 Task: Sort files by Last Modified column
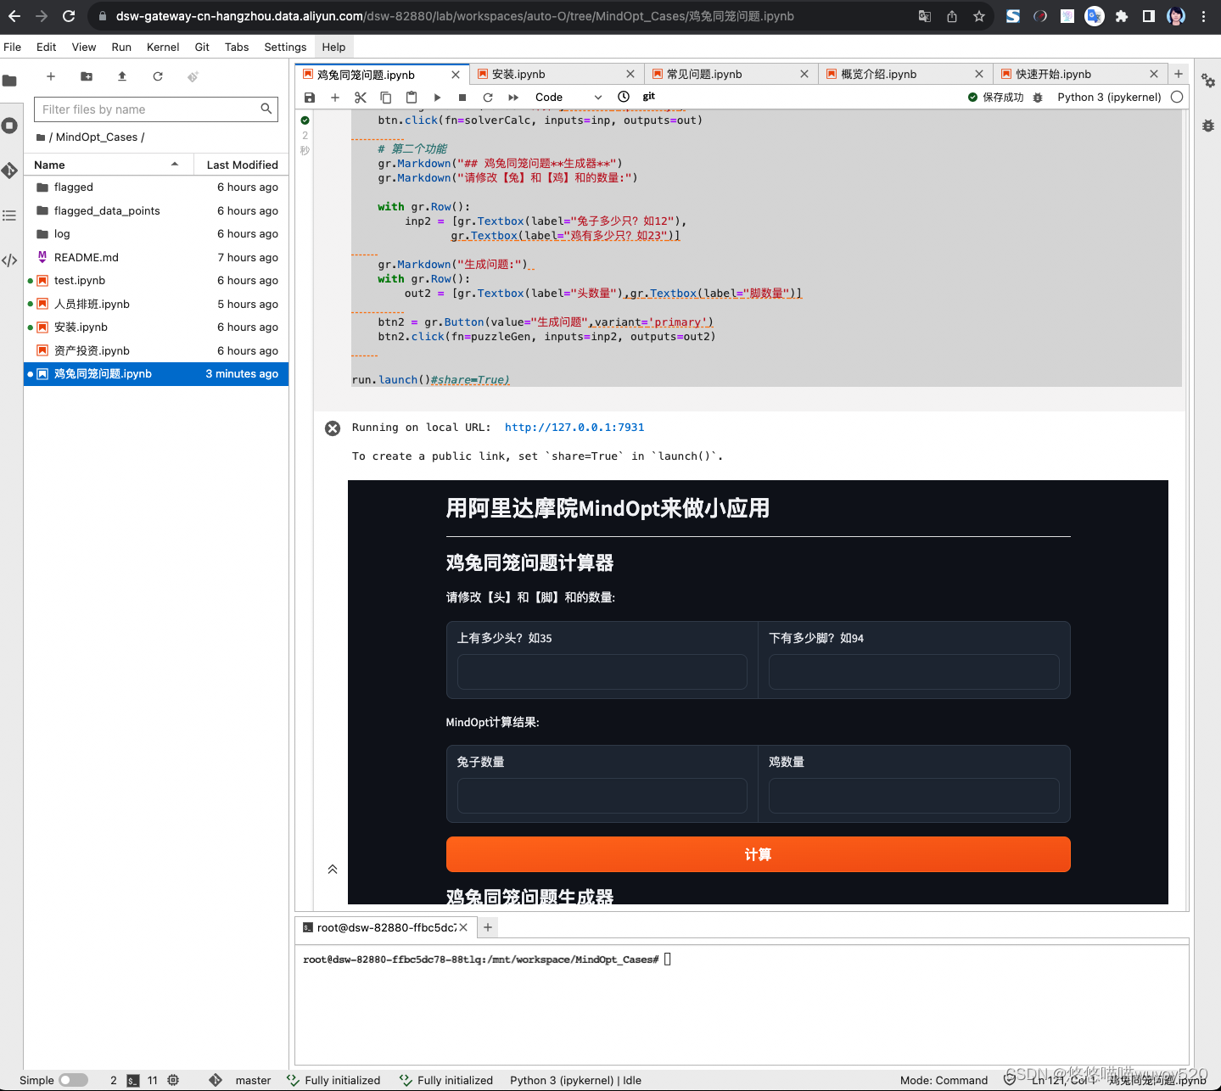[242, 165]
